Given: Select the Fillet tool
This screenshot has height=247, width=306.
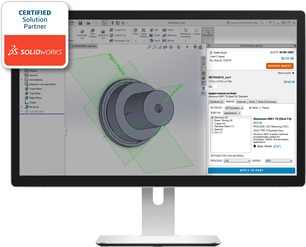Looking at the screenshot, I should (x=135, y=31).
